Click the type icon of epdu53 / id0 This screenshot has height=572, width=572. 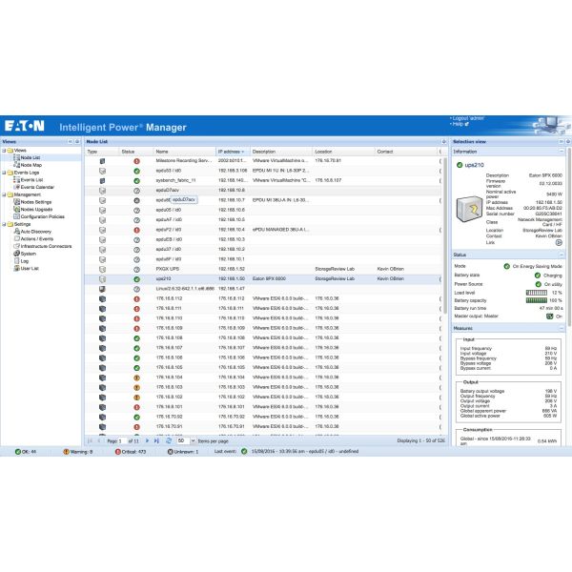coord(103,171)
